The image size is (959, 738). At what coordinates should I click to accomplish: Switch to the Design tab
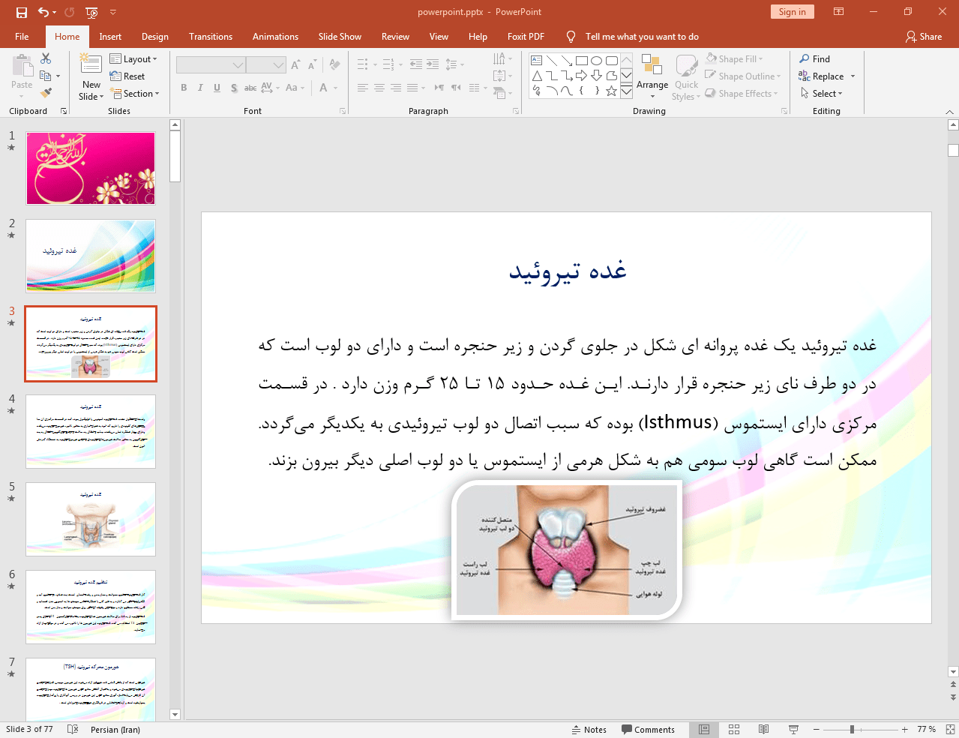155,37
